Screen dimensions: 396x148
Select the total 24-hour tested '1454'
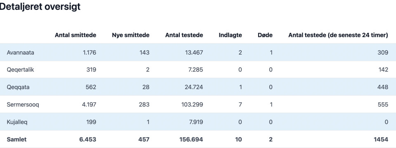pos(381,139)
